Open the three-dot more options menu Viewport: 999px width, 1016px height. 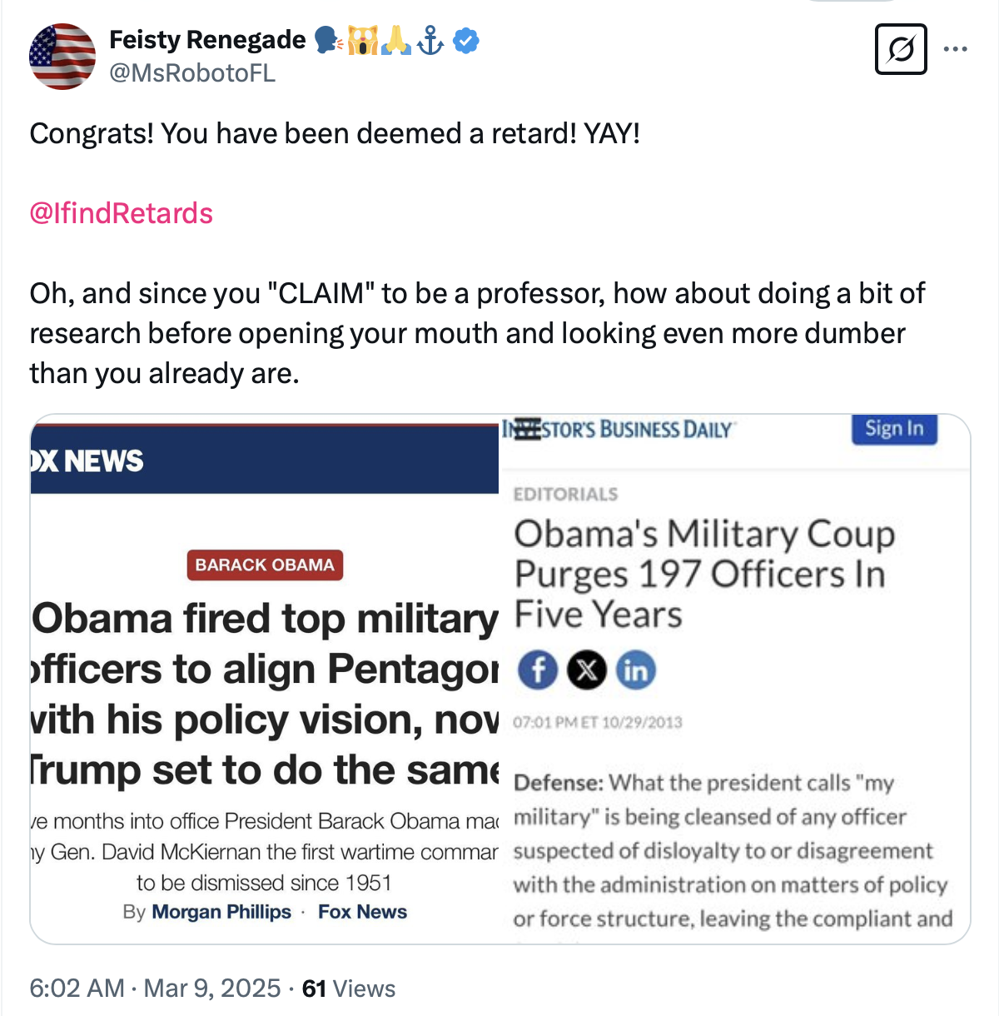tap(955, 49)
